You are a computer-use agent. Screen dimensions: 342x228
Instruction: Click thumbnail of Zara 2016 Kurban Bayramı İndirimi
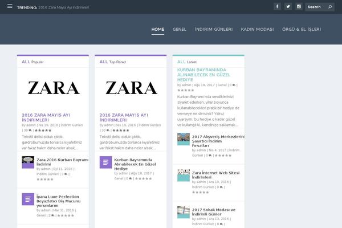(x=28, y=162)
